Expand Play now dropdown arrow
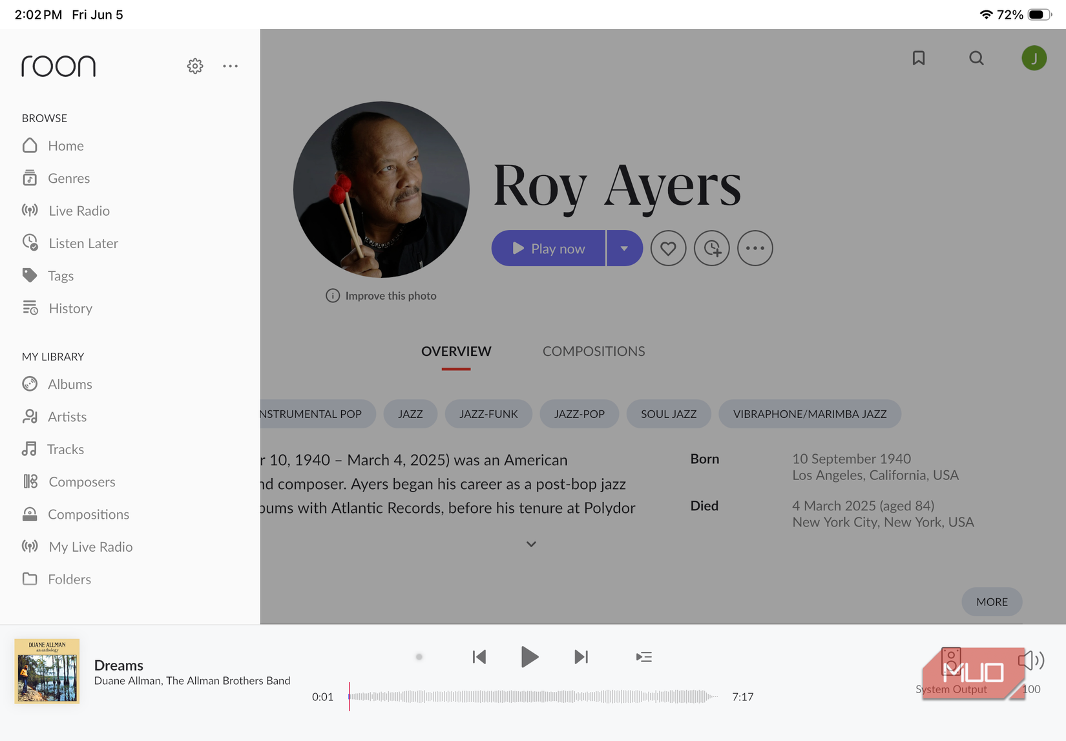Viewport: 1066px width, 741px height. pos(625,248)
